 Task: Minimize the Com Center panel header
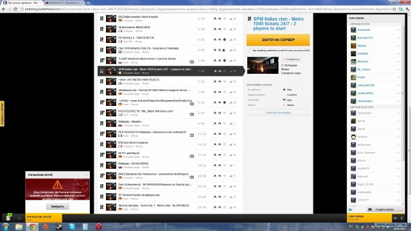375,18
